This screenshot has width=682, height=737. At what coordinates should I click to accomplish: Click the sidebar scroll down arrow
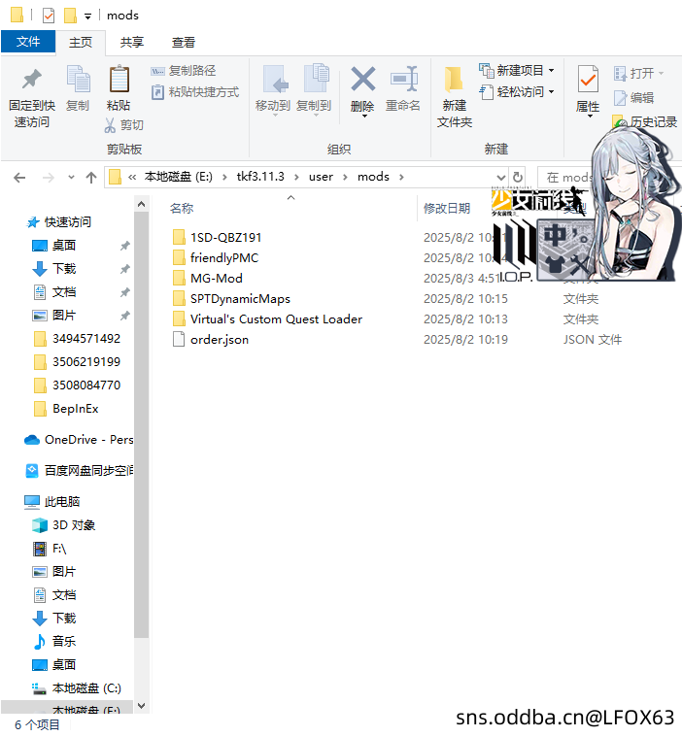[141, 706]
